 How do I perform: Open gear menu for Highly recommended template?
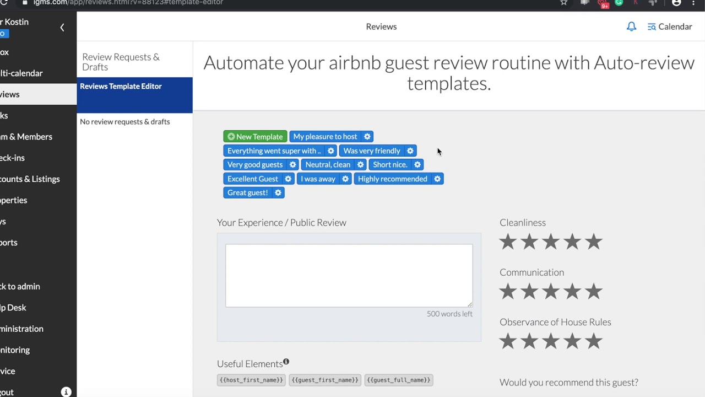pos(437,179)
